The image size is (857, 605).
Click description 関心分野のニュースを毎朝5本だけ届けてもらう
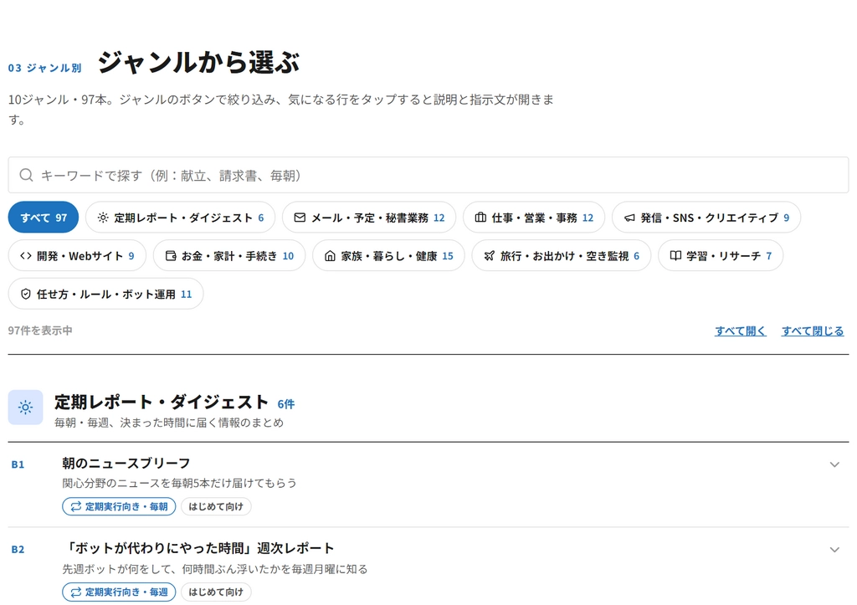(x=179, y=483)
